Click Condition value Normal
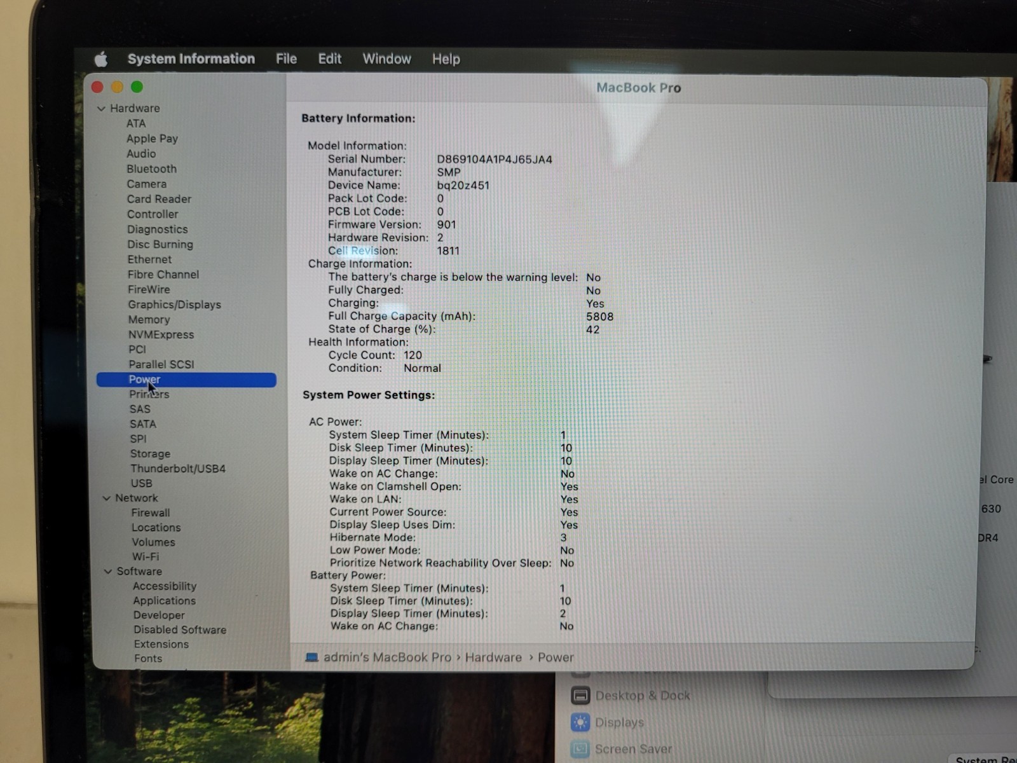The height and width of the screenshot is (763, 1017). click(422, 368)
